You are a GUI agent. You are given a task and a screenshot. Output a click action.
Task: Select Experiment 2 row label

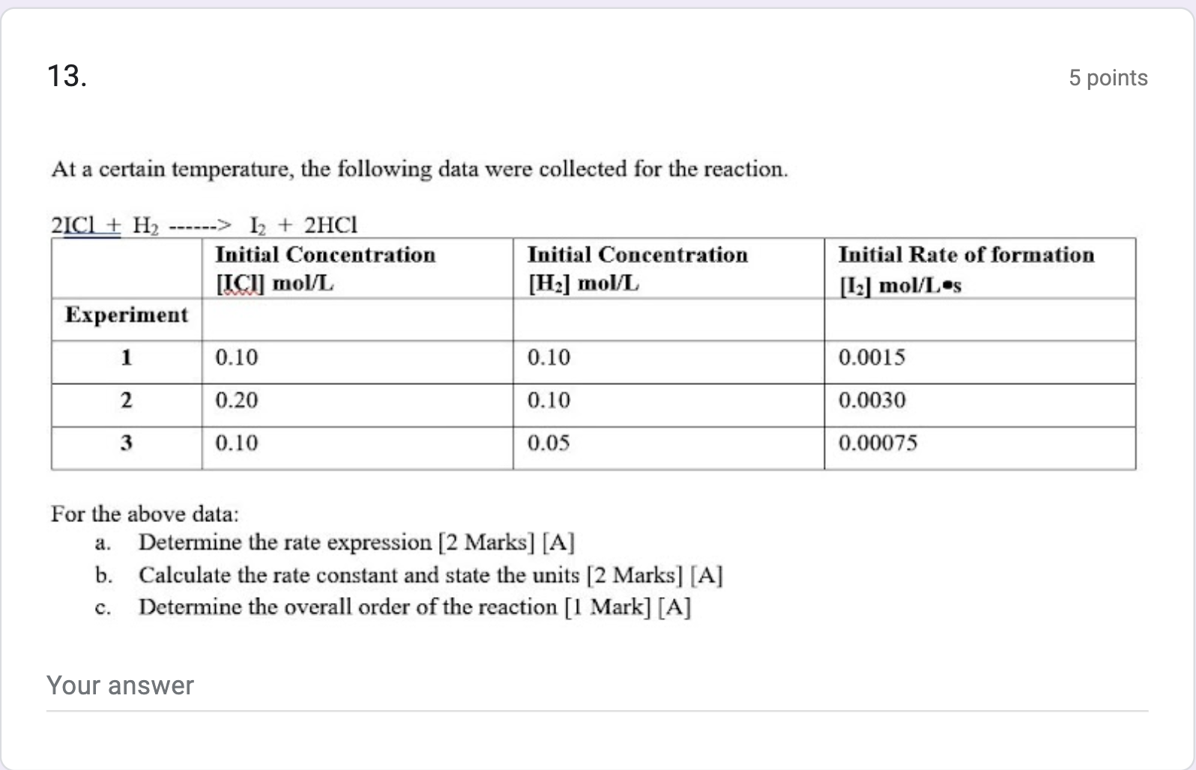(125, 401)
